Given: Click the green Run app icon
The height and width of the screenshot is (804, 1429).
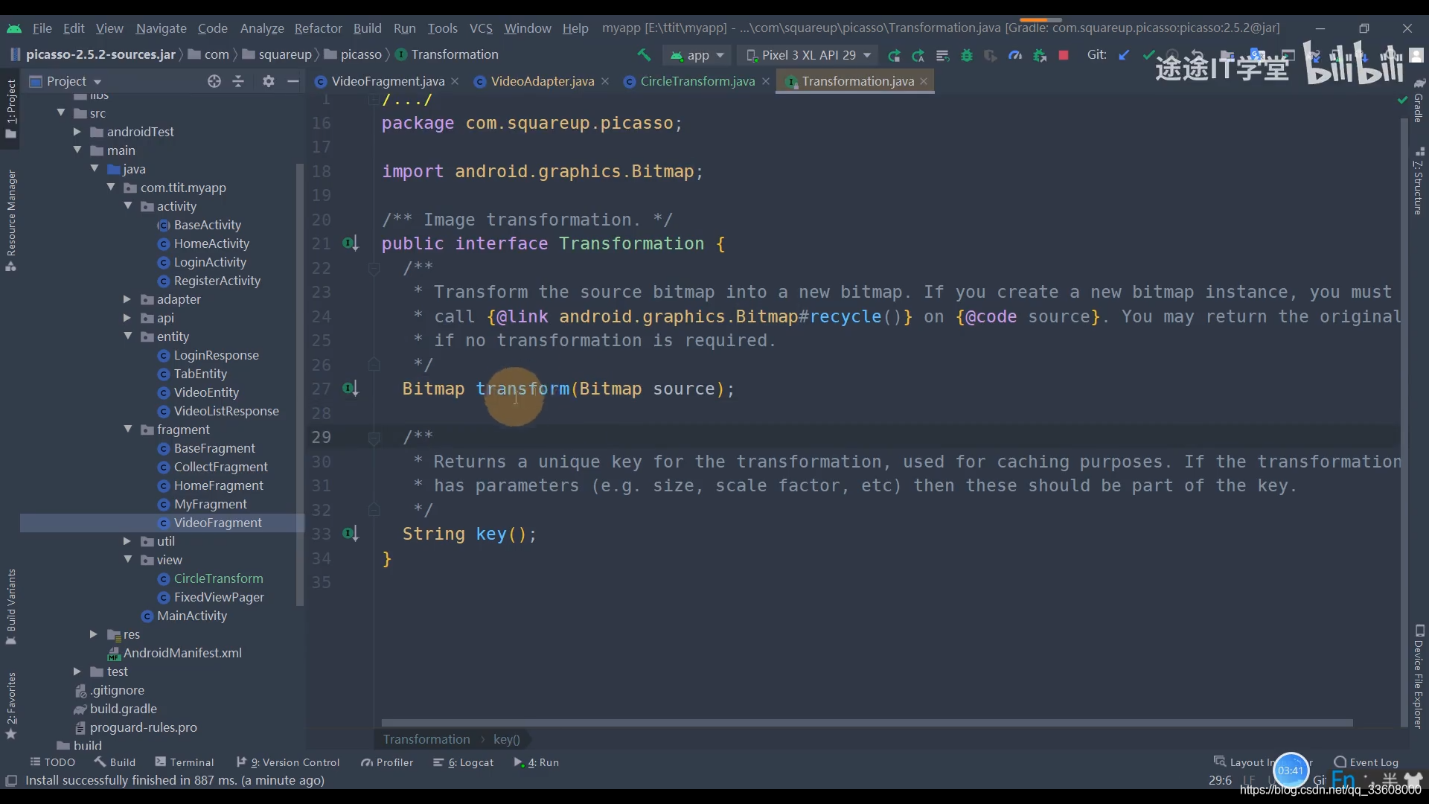Looking at the screenshot, I should click(894, 55).
